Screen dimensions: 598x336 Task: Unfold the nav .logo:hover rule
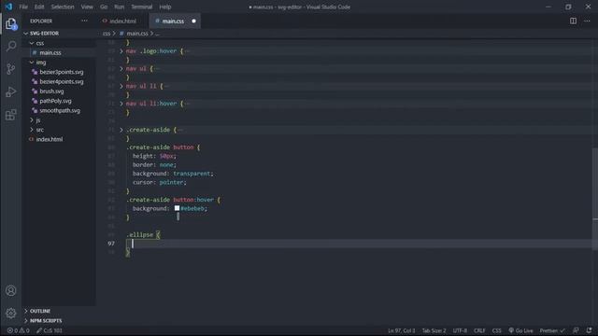tap(121, 51)
